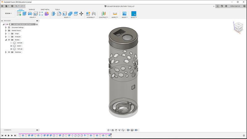Image resolution: width=247 pixels, height=139 pixels.
Task: Select the Create Form tool
Action: click(x=47, y=14)
